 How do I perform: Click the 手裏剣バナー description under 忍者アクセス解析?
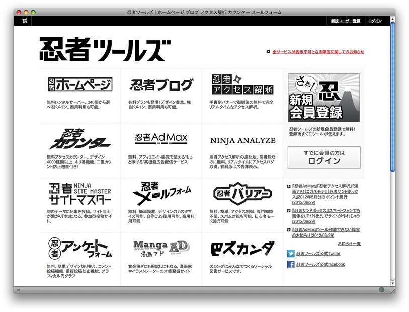[241, 104]
